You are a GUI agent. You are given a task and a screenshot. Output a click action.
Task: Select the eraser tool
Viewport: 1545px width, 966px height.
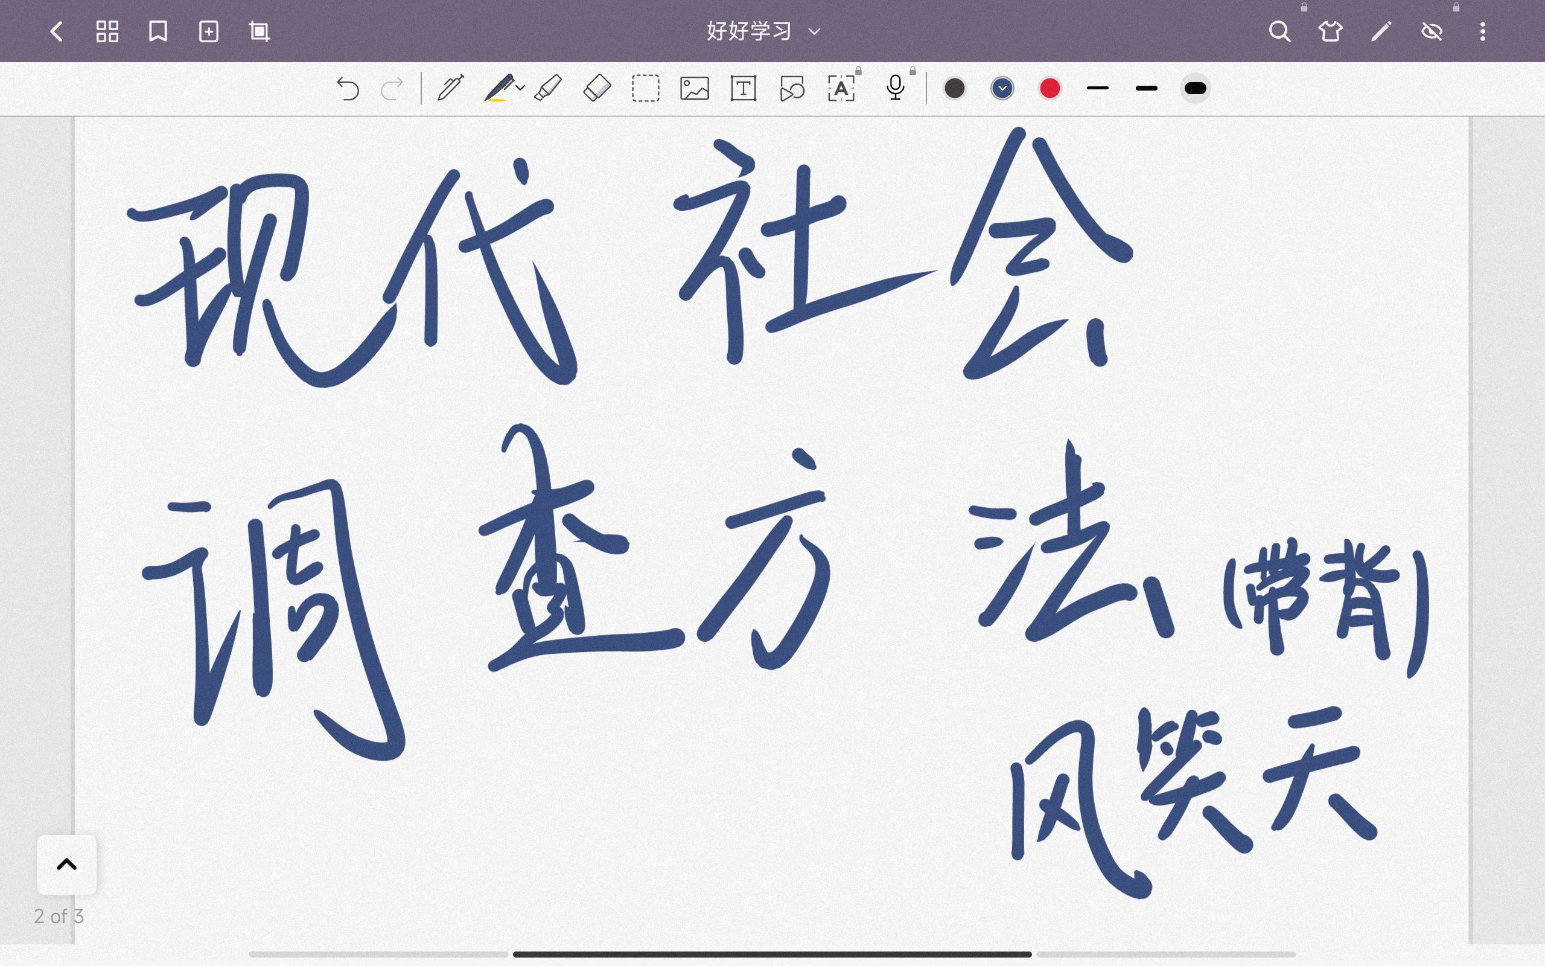tap(597, 88)
